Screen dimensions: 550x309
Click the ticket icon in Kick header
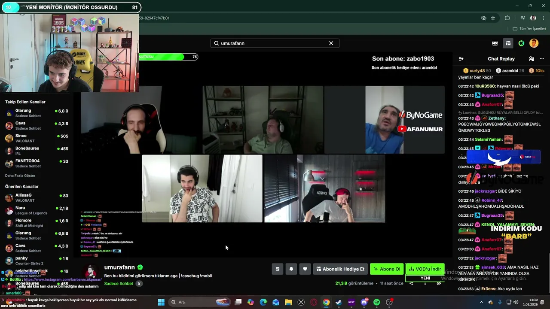495,43
